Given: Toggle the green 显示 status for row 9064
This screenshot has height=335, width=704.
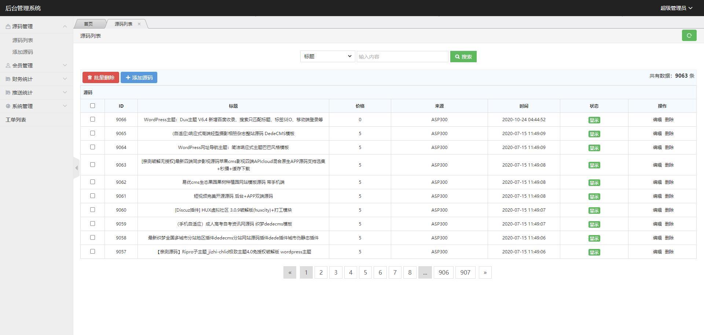Looking at the screenshot, I should click(594, 148).
